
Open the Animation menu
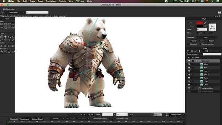click(x=51, y=1)
